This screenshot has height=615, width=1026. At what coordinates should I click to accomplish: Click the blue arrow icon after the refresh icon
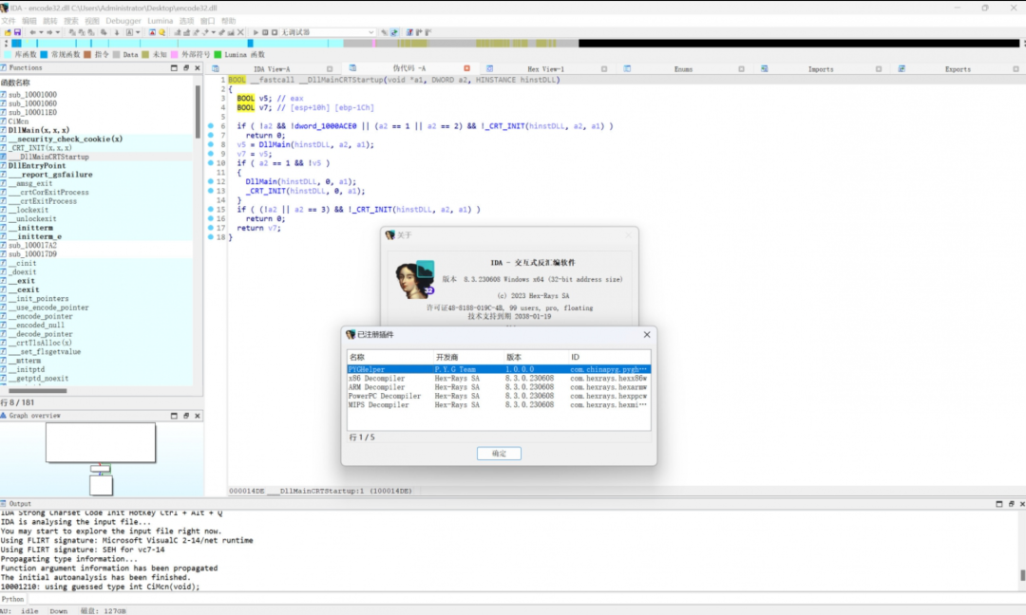tap(409, 32)
